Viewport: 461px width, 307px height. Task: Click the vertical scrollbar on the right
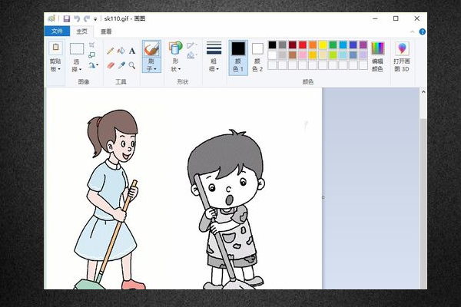pos(424,192)
